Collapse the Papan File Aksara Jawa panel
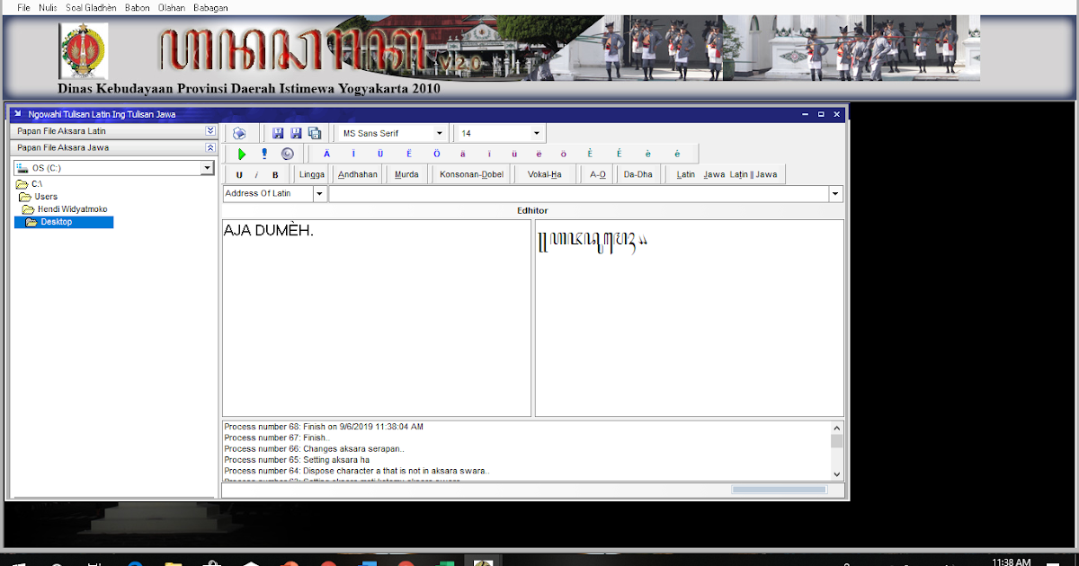 tap(210, 147)
